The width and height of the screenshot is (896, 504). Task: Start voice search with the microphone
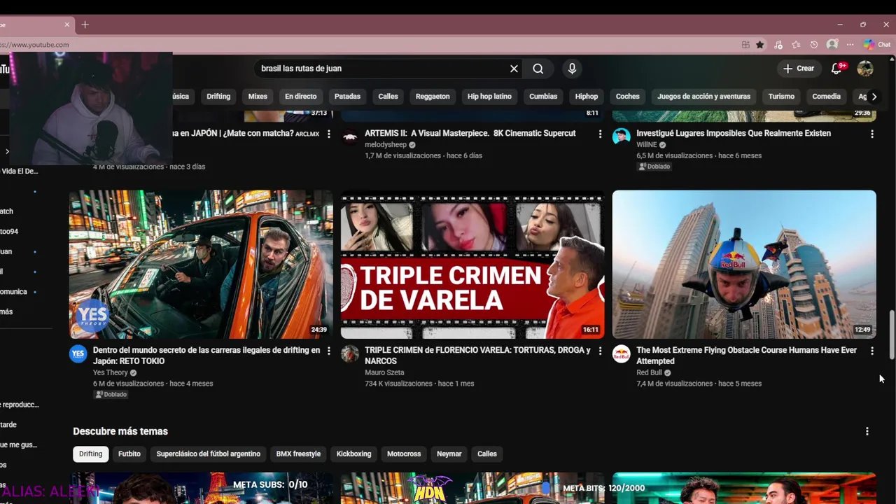572,69
